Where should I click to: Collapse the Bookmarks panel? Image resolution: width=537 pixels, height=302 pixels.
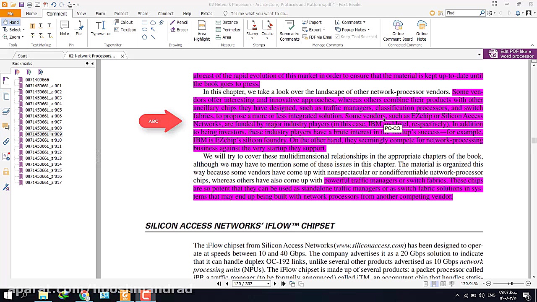coord(92,64)
